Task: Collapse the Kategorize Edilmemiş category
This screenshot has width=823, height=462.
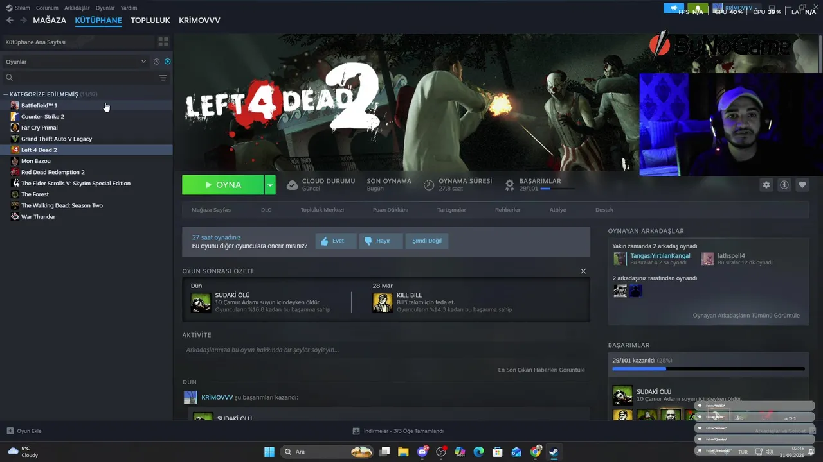Action: tap(6, 94)
